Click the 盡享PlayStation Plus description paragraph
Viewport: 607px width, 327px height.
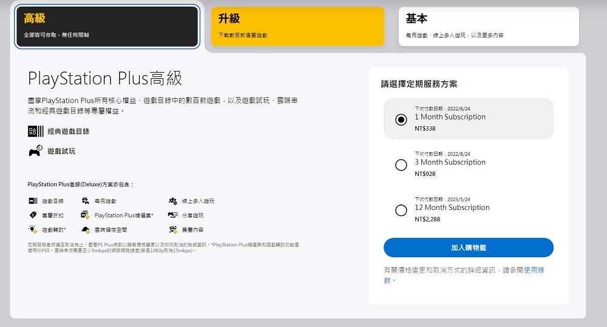click(x=163, y=106)
